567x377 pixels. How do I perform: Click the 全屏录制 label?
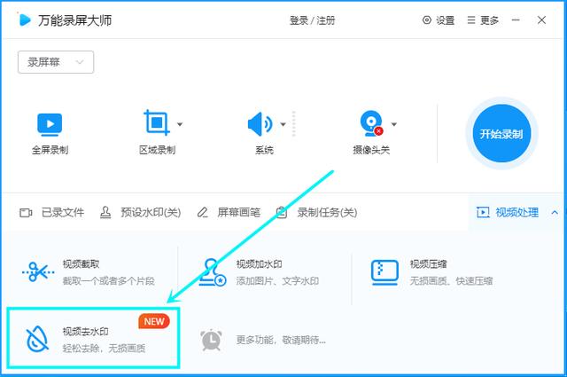[50, 150]
